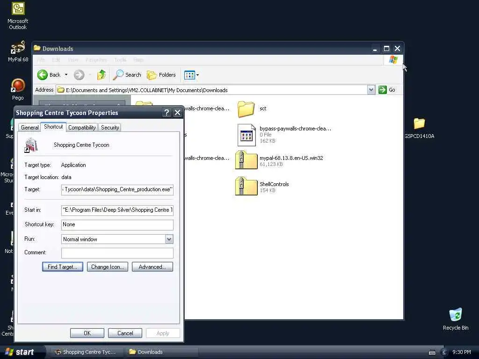Click the Downloads address bar path
Image resolution: width=479 pixels, height=359 pixels.
point(146,90)
